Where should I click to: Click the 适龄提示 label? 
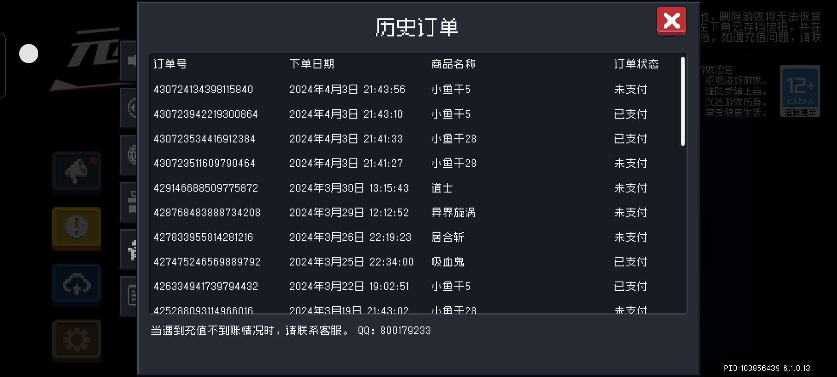click(x=800, y=113)
